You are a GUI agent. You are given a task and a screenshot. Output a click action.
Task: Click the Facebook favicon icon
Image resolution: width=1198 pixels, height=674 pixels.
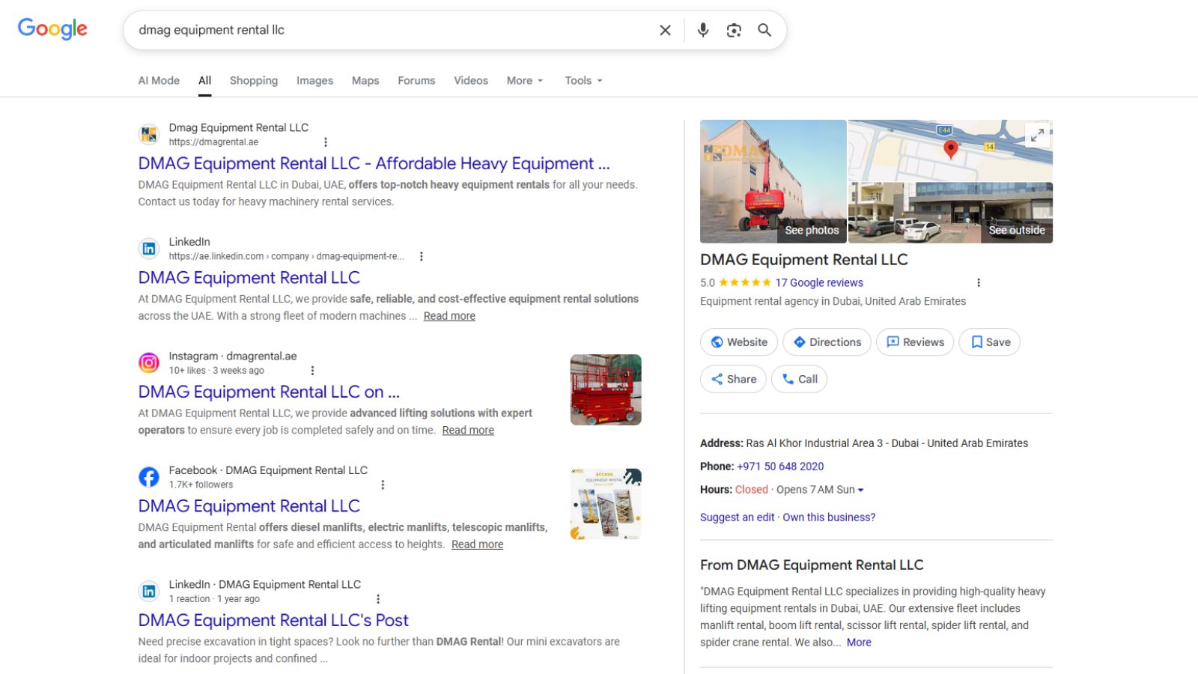click(149, 477)
